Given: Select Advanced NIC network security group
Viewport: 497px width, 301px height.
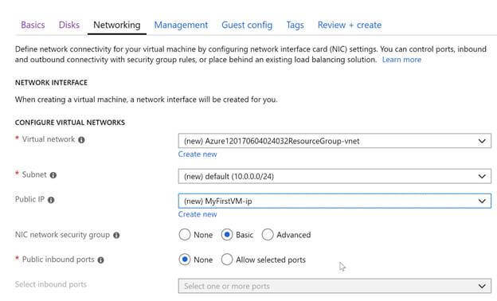Looking at the screenshot, I should click(268, 235).
